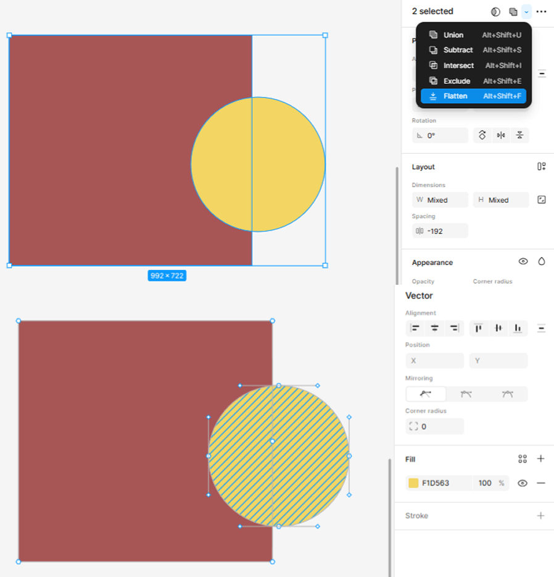Toggle constrain proportions icon

pyautogui.click(x=542, y=200)
